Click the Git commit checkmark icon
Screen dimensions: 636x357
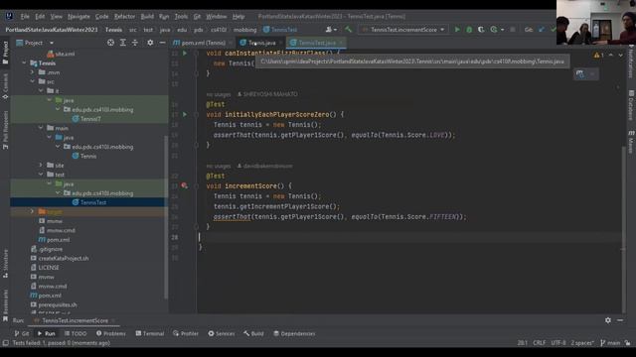pyautogui.click(x=553, y=30)
